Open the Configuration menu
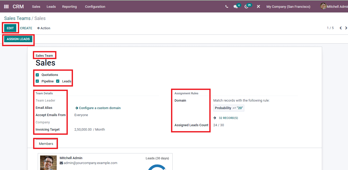Image resolution: width=348 pixels, height=170 pixels. click(95, 7)
